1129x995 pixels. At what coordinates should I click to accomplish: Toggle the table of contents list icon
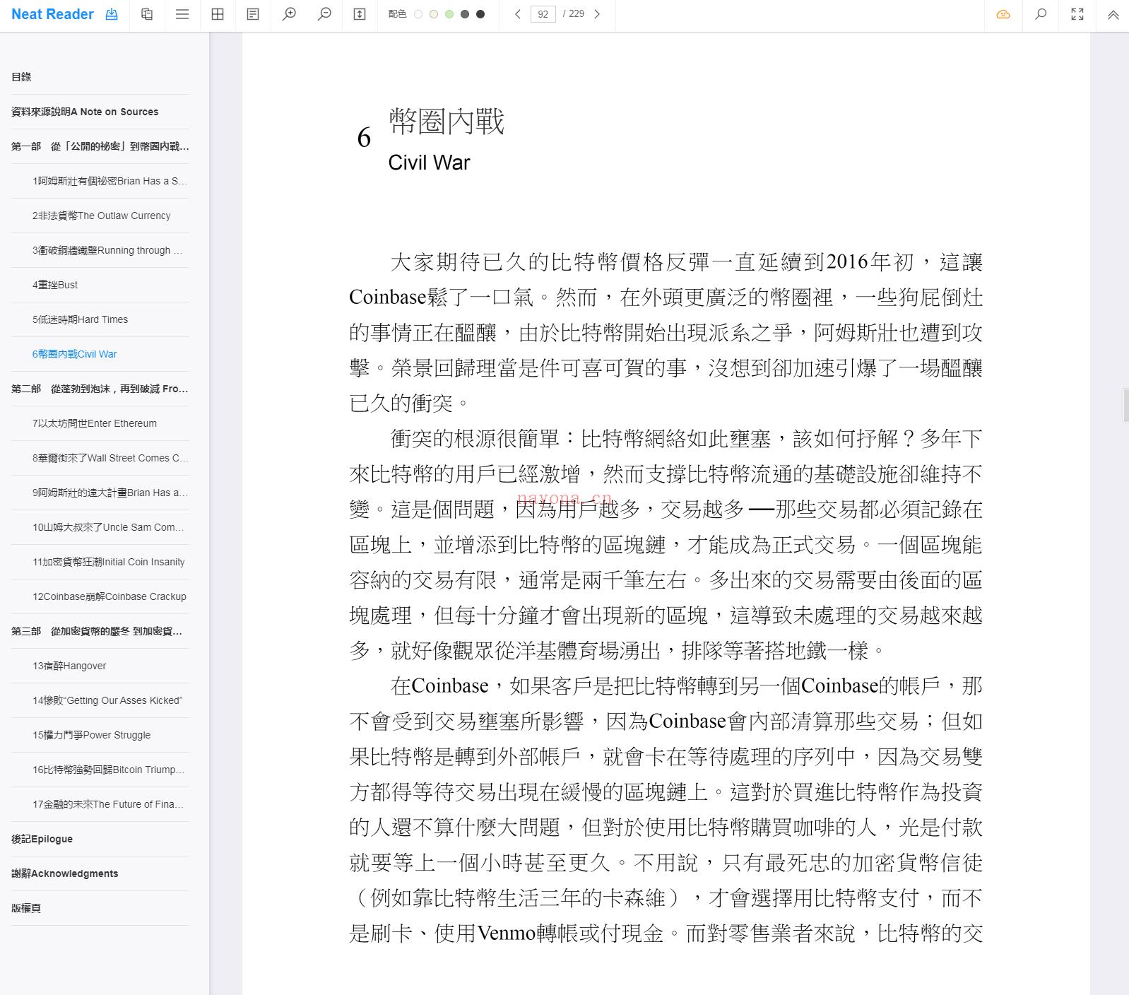pyautogui.click(x=182, y=14)
